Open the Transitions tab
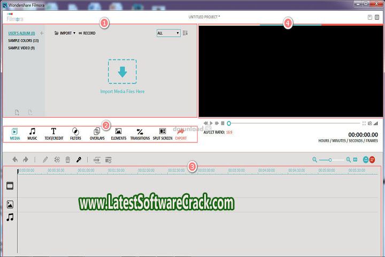Screen dimensions: 385x257 pos(140,134)
